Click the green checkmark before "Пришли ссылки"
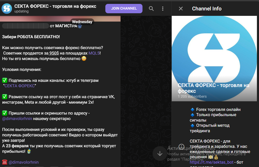 (x=5, y=113)
